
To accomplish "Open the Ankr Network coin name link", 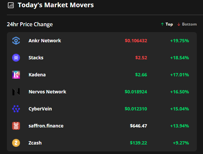I will coord(45,41).
